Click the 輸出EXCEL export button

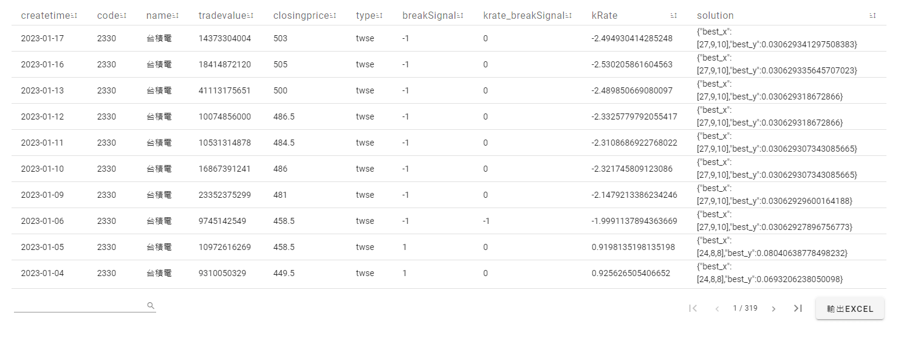tap(849, 308)
